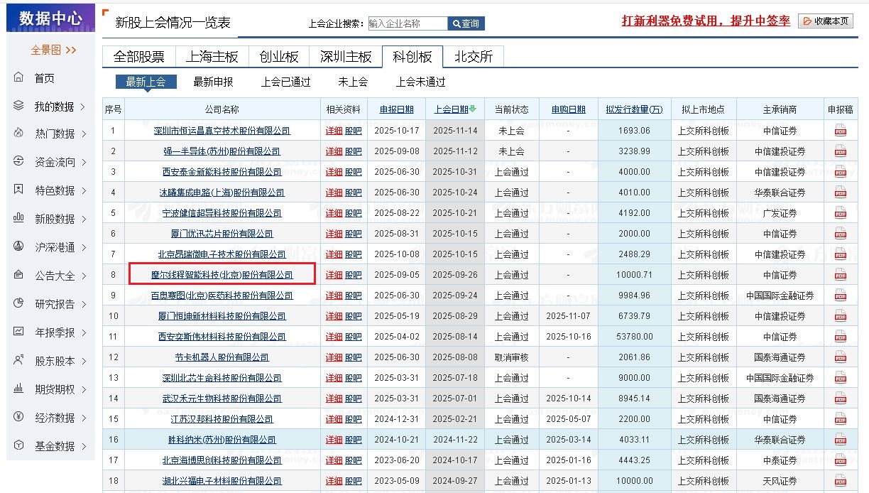Viewport: 869px width, 493px height.
Task: Switch to the 北交所 tab
Action: pos(474,57)
